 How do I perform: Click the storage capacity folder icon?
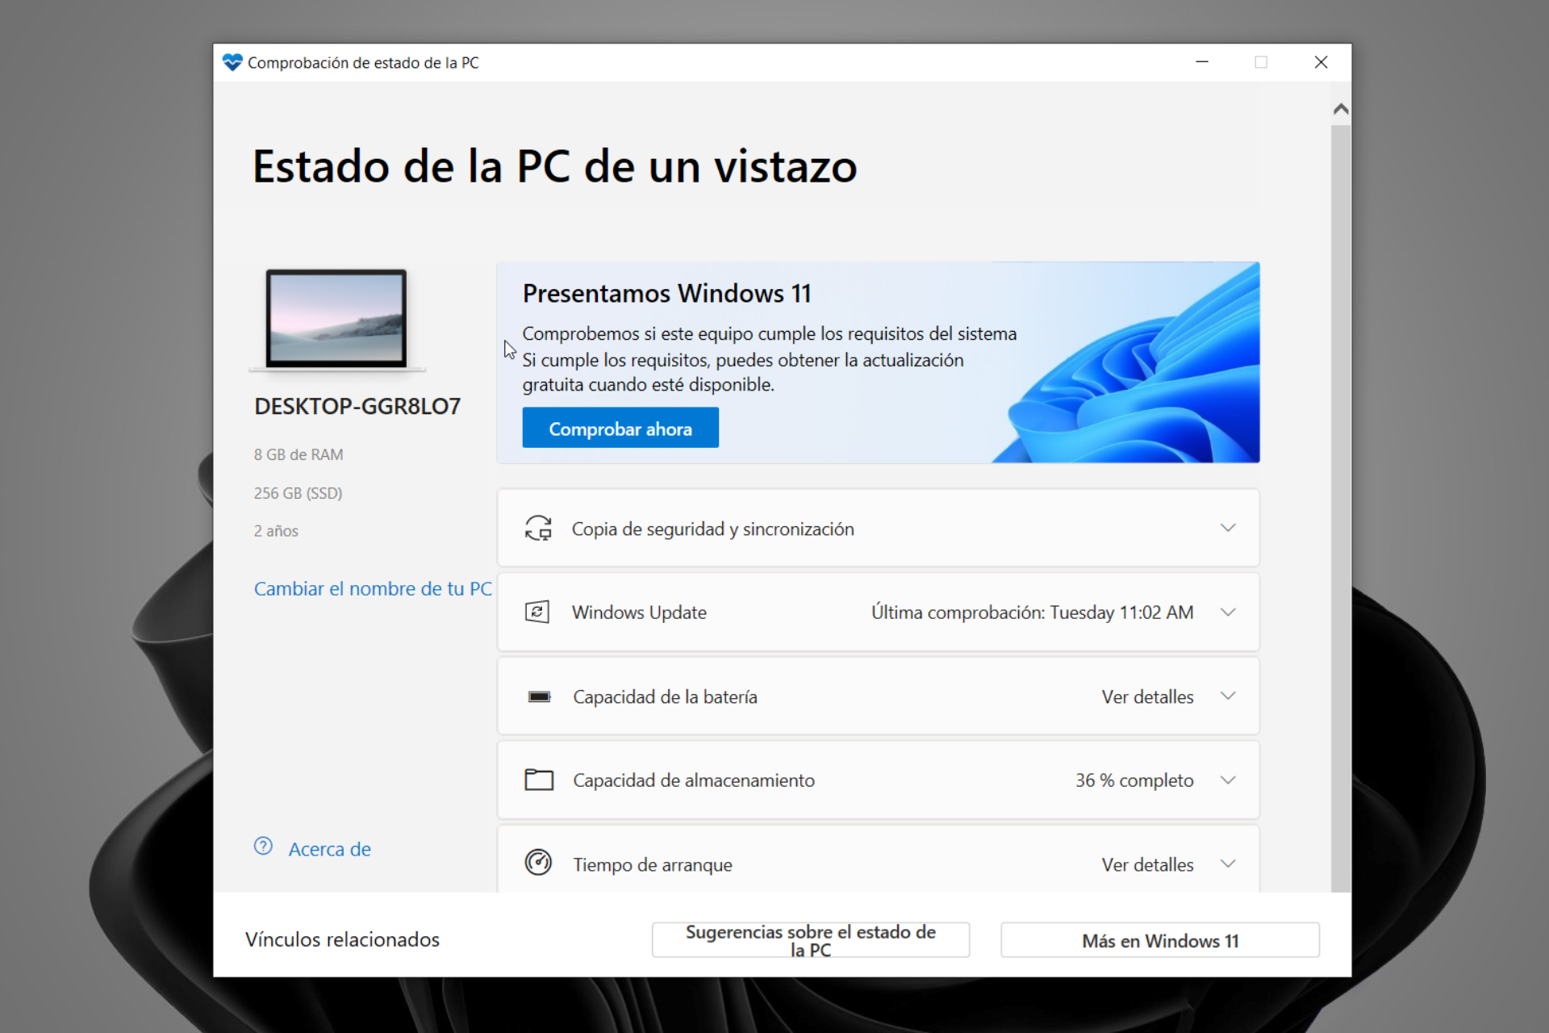pyautogui.click(x=539, y=780)
